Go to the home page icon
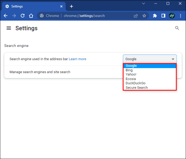 31,16
